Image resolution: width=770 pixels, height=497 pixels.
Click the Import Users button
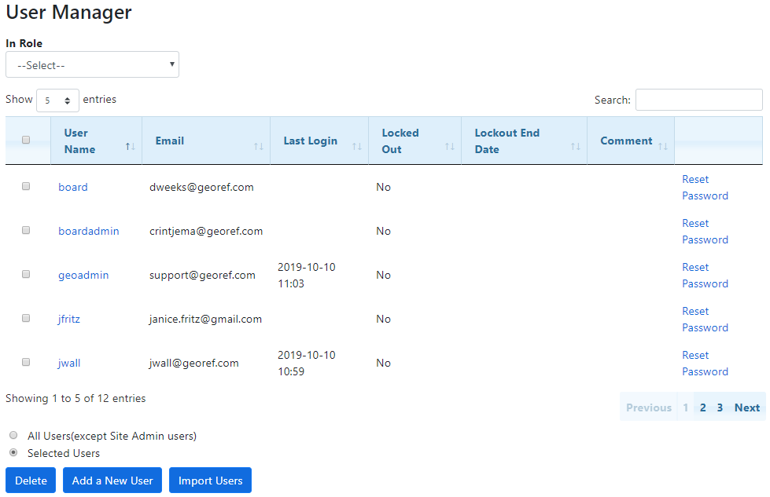pos(210,480)
